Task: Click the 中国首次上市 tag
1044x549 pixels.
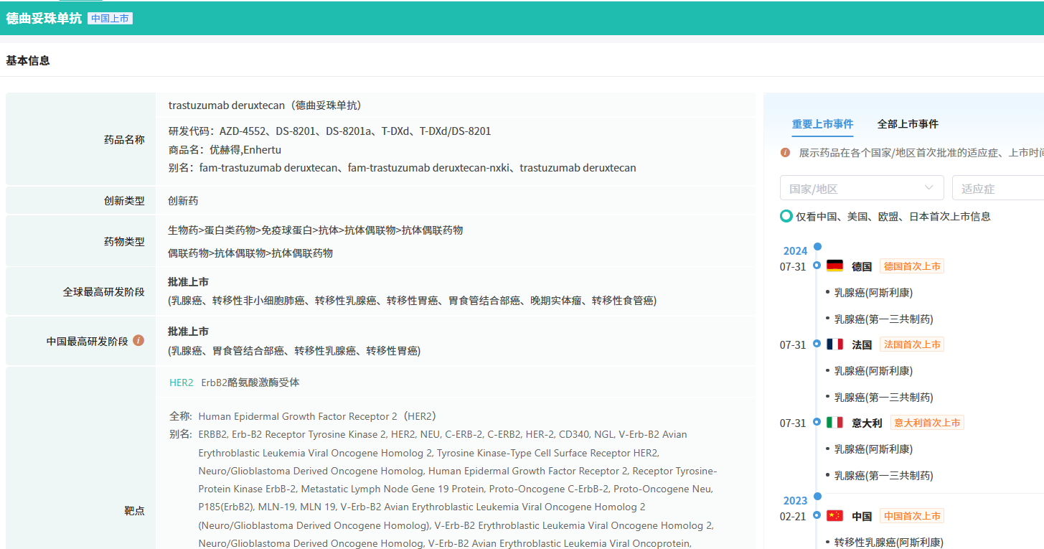Action: coord(911,516)
